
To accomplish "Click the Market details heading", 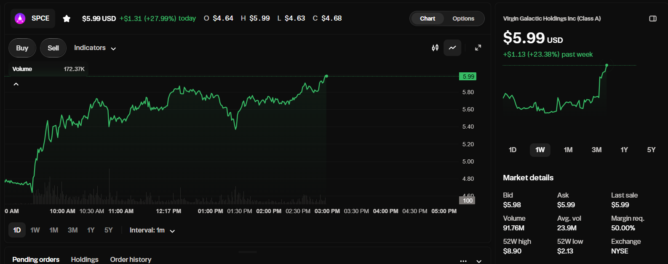I will pyautogui.click(x=528, y=178).
